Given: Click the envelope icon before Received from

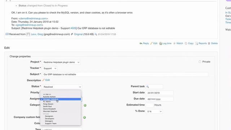Looking at the screenshot, I should point(7,34).
